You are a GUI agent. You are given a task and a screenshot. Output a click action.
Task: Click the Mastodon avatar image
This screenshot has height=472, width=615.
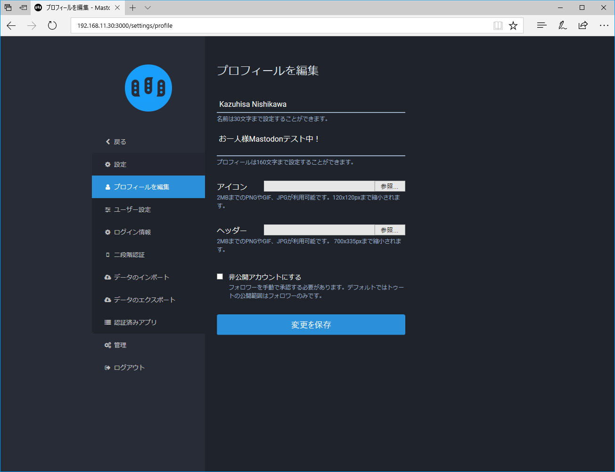(148, 88)
